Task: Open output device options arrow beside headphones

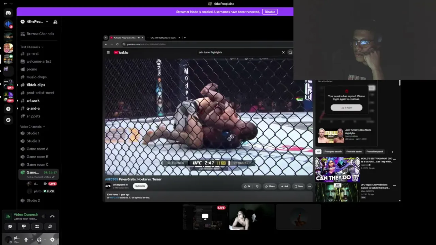Action: (x=45, y=240)
